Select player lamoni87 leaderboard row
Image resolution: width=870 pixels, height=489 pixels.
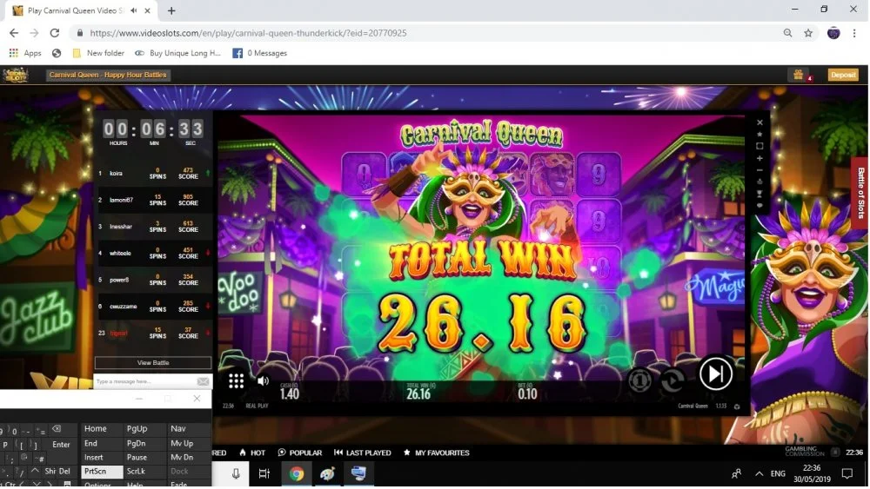coord(153,200)
